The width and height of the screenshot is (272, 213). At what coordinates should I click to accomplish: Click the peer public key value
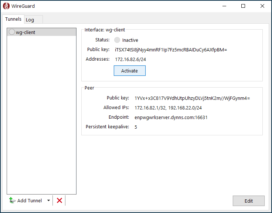[192, 98]
